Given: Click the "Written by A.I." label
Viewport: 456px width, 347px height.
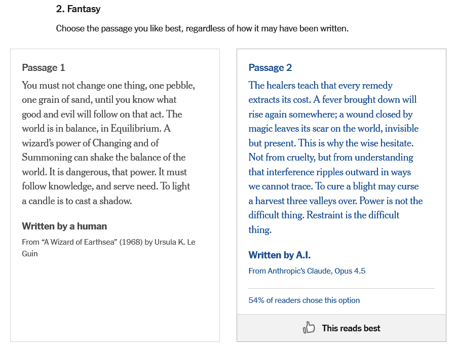Looking at the screenshot, I should click(279, 255).
